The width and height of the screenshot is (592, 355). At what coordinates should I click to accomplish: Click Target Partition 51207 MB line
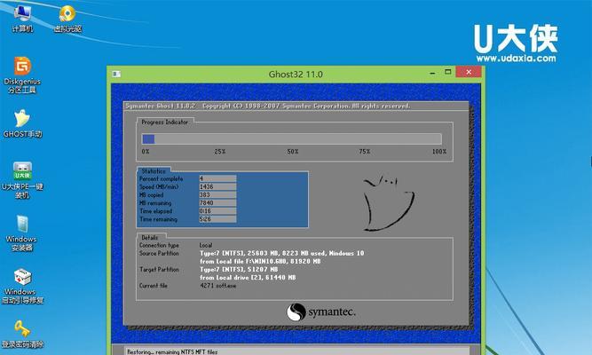coord(239,270)
